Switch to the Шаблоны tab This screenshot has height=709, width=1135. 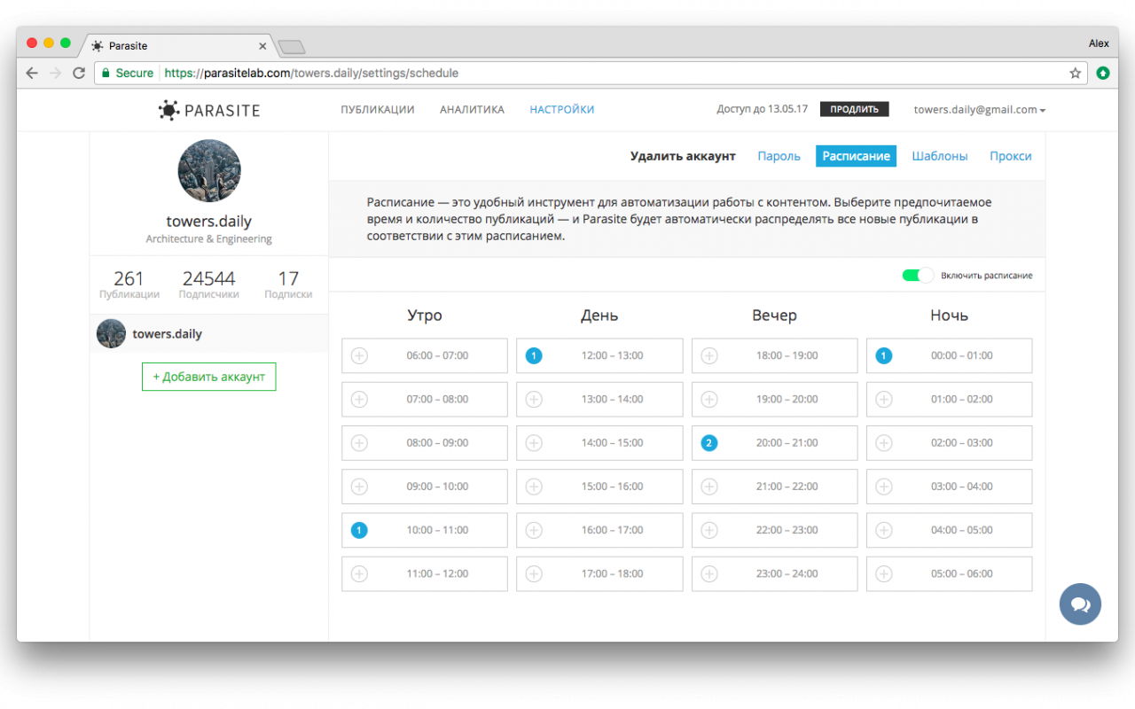(940, 156)
